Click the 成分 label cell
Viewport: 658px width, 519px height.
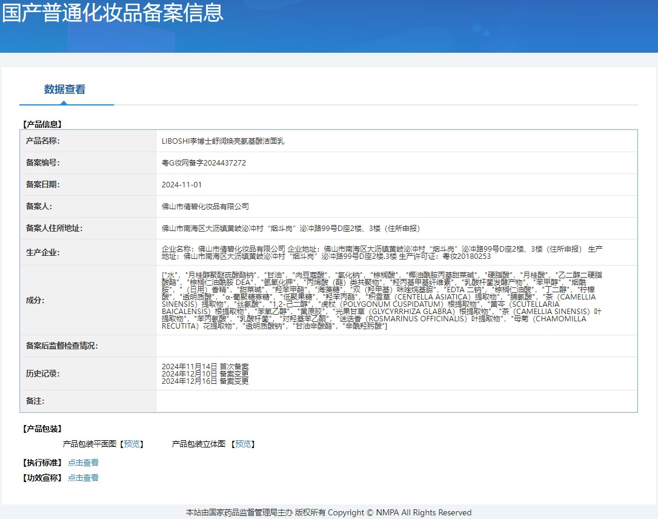point(88,300)
